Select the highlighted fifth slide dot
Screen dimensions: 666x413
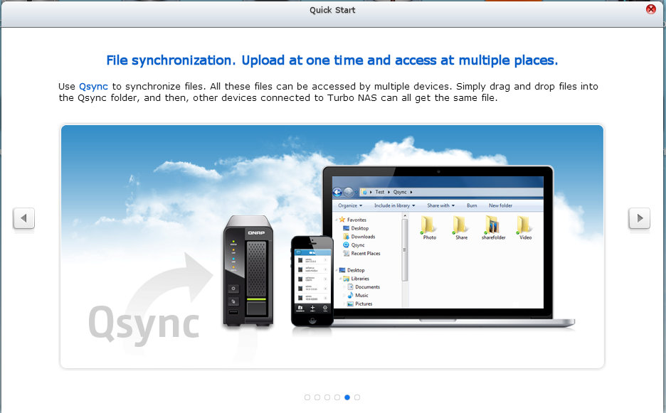347,397
